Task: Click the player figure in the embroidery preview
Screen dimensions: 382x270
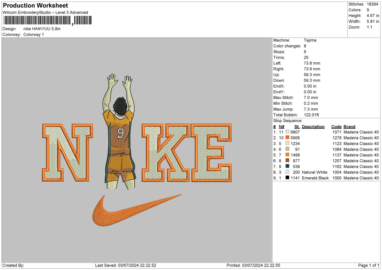Action: pyautogui.click(x=120, y=131)
